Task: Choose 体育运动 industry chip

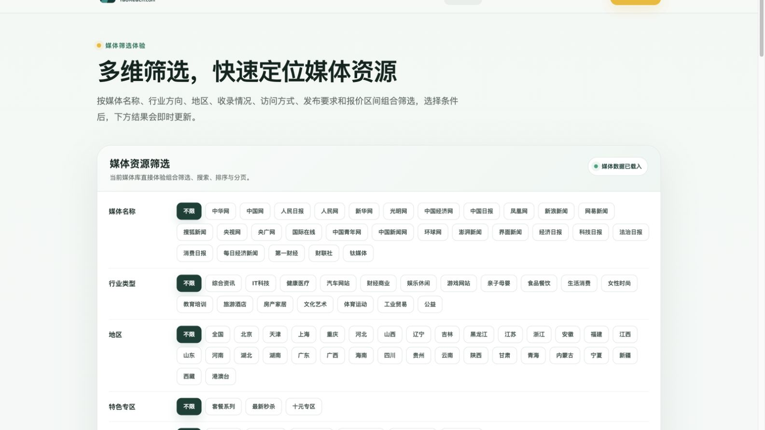Action: click(x=355, y=304)
